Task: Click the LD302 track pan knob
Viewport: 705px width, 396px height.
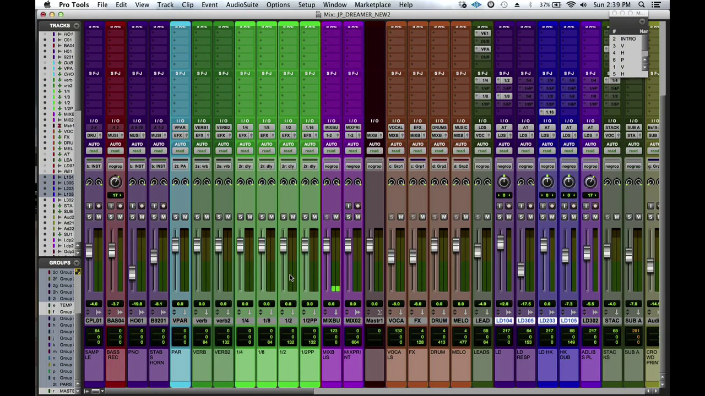Action: [590, 182]
